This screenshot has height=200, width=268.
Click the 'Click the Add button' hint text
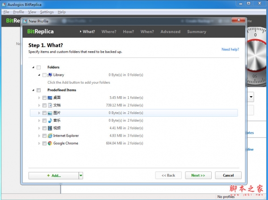coord(79,82)
